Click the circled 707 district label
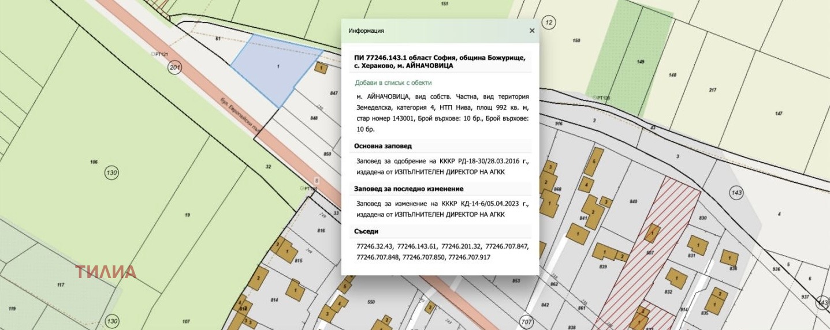This screenshot has width=830, height=330. click(x=526, y=321)
